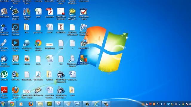Select the parkingcar Flash file

(50, 12)
